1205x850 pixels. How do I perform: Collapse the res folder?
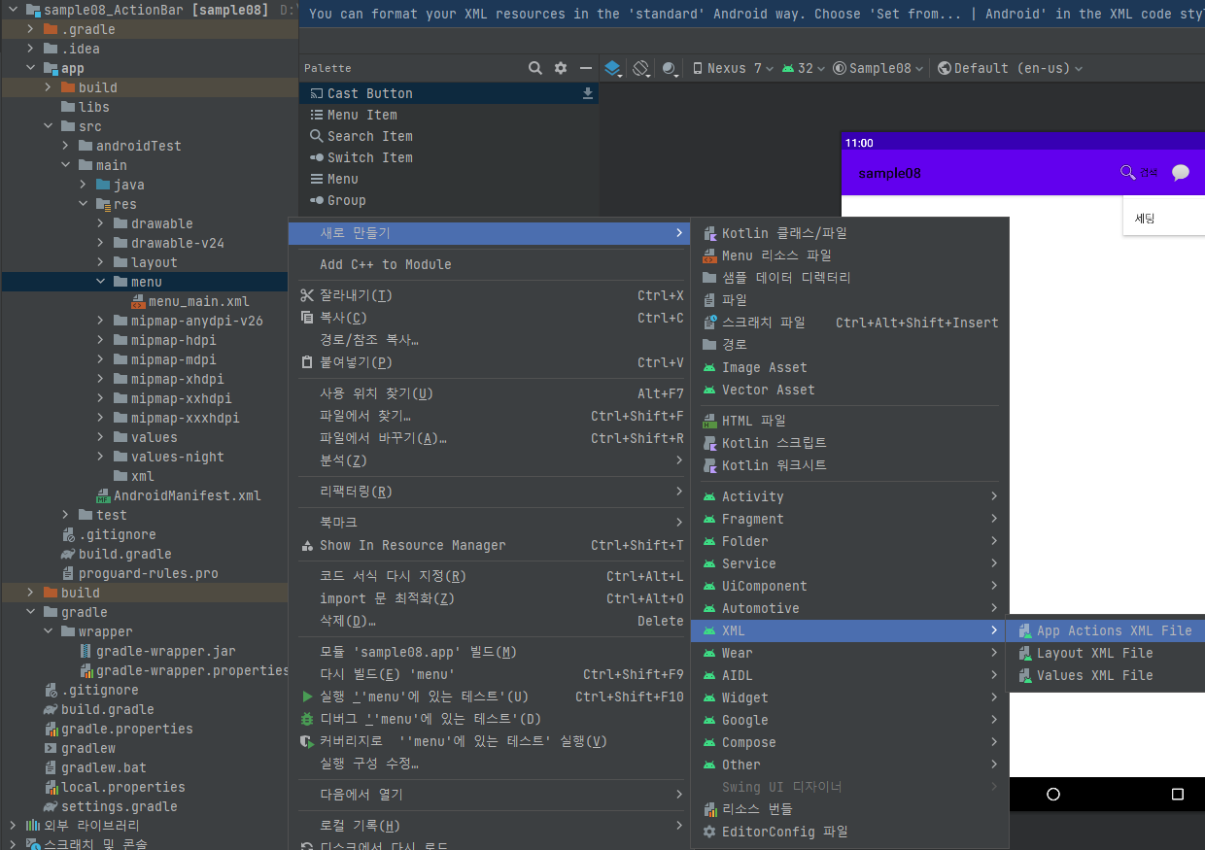[x=85, y=204]
